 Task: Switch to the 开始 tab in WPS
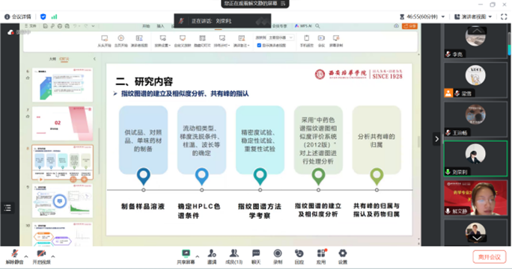[x=146, y=26]
